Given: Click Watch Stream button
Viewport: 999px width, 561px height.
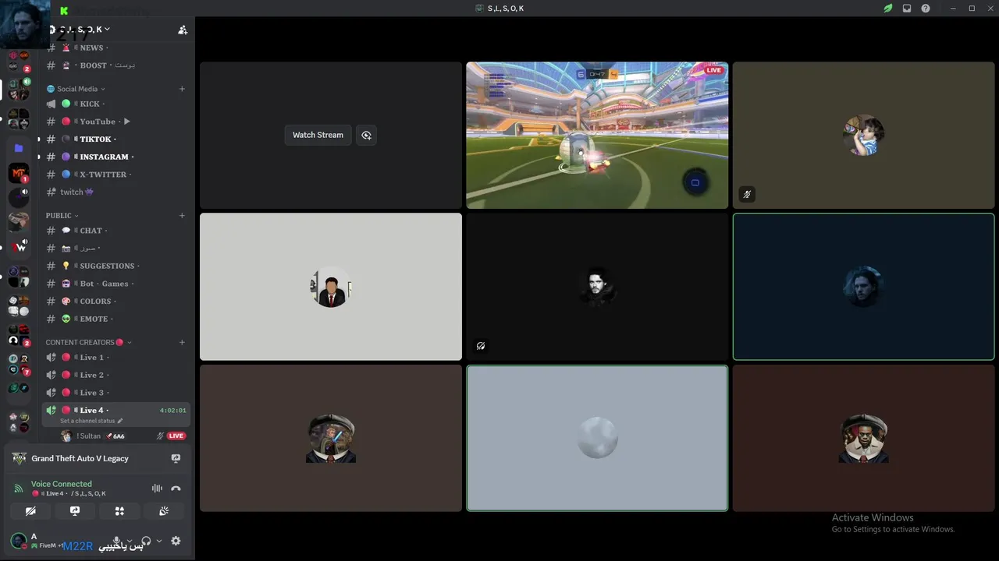Looking at the screenshot, I should (x=318, y=135).
